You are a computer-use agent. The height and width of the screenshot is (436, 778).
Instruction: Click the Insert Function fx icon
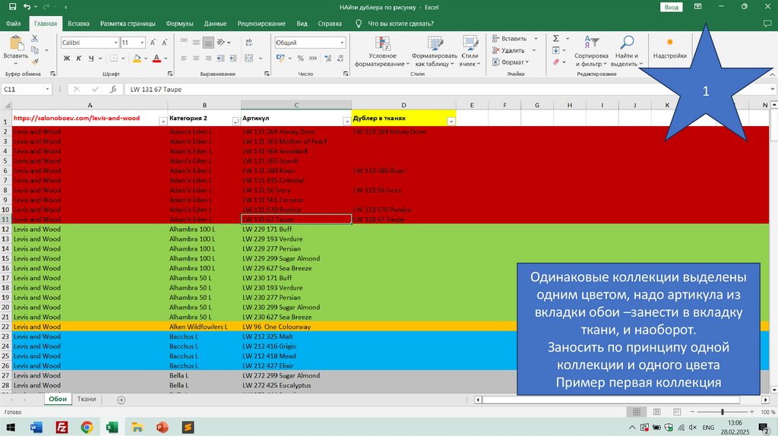click(113, 90)
